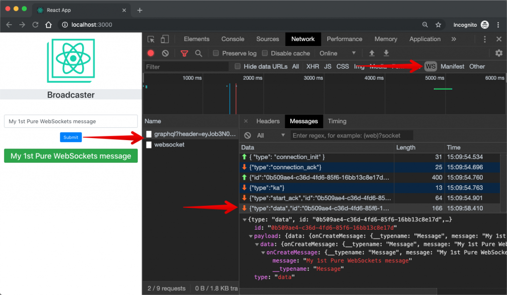
Task: Switch to the Headers tab
Action: (268, 121)
